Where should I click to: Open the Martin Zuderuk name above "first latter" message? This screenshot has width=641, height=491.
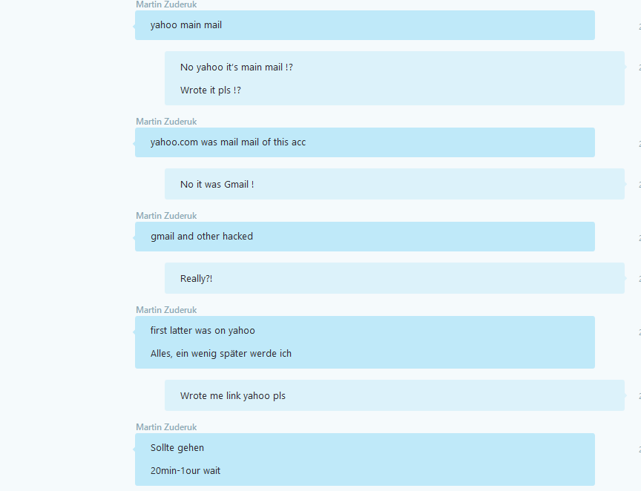pos(166,310)
